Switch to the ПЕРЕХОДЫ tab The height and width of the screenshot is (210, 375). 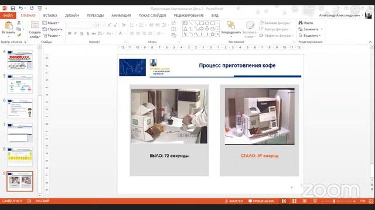[x=95, y=16]
